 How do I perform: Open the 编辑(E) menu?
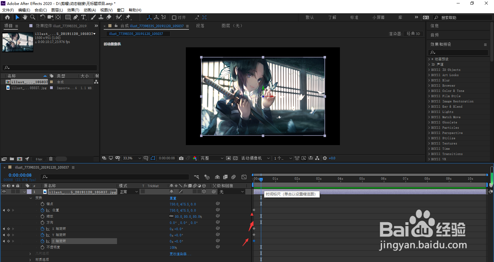tap(24, 10)
